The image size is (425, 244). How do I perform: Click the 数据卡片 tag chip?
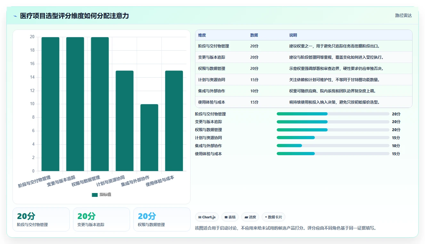pos(273,217)
